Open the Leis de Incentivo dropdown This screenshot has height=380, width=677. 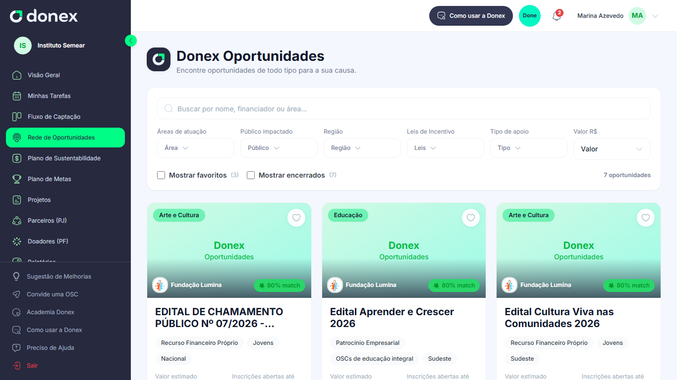pos(446,148)
